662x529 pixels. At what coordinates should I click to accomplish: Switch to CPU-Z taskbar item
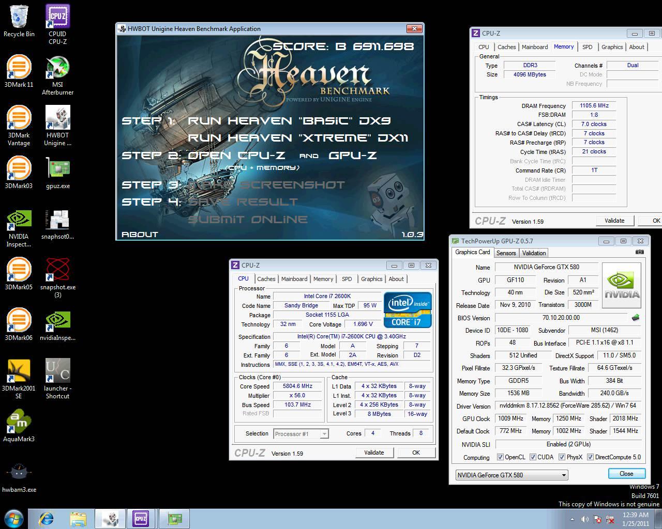click(x=141, y=518)
